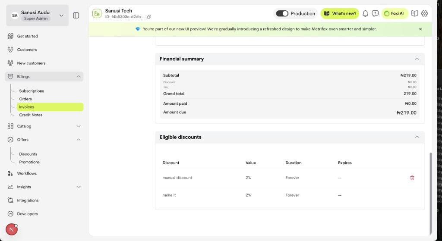442x241 pixels.
Task: Click the SA user avatar
Action: [x=15, y=16]
